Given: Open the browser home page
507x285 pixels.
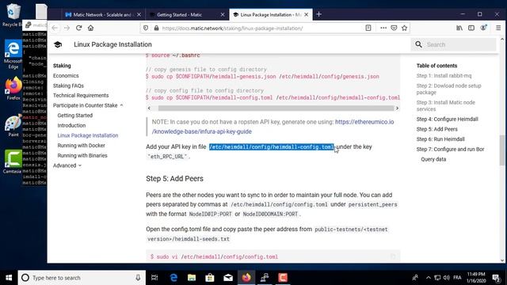Looking at the screenshot, I should coord(90,28).
